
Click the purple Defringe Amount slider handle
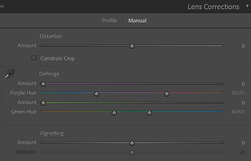(x=43, y=84)
